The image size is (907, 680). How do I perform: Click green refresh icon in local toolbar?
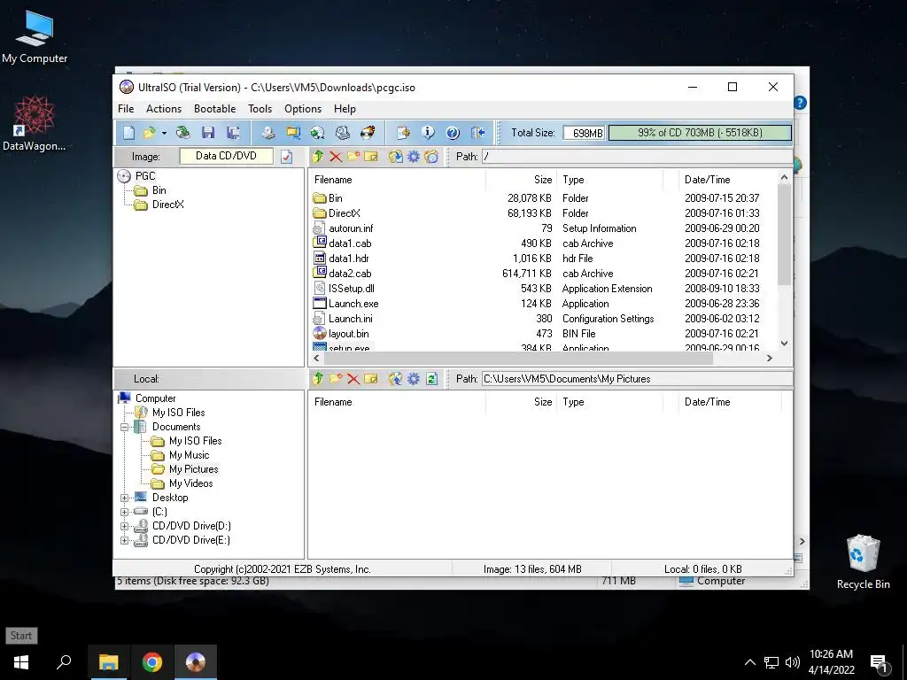tap(431, 379)
